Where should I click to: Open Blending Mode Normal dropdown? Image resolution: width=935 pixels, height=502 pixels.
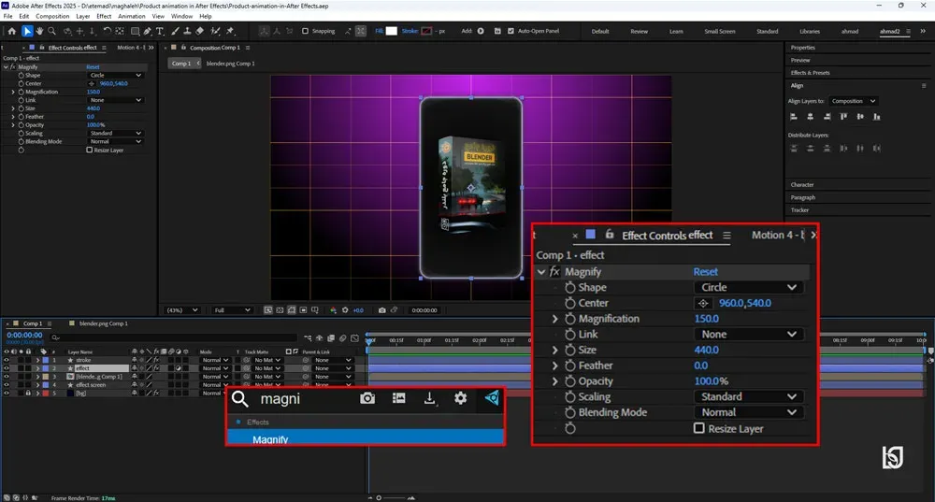click(116, 142)
